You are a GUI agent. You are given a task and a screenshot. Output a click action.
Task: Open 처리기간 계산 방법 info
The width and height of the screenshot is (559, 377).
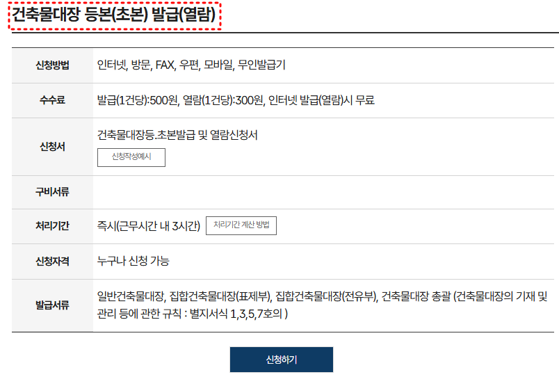(x=241, y=225)
